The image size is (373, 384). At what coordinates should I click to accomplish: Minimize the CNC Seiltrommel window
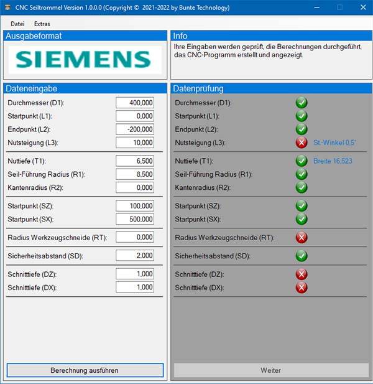(317, 7)
